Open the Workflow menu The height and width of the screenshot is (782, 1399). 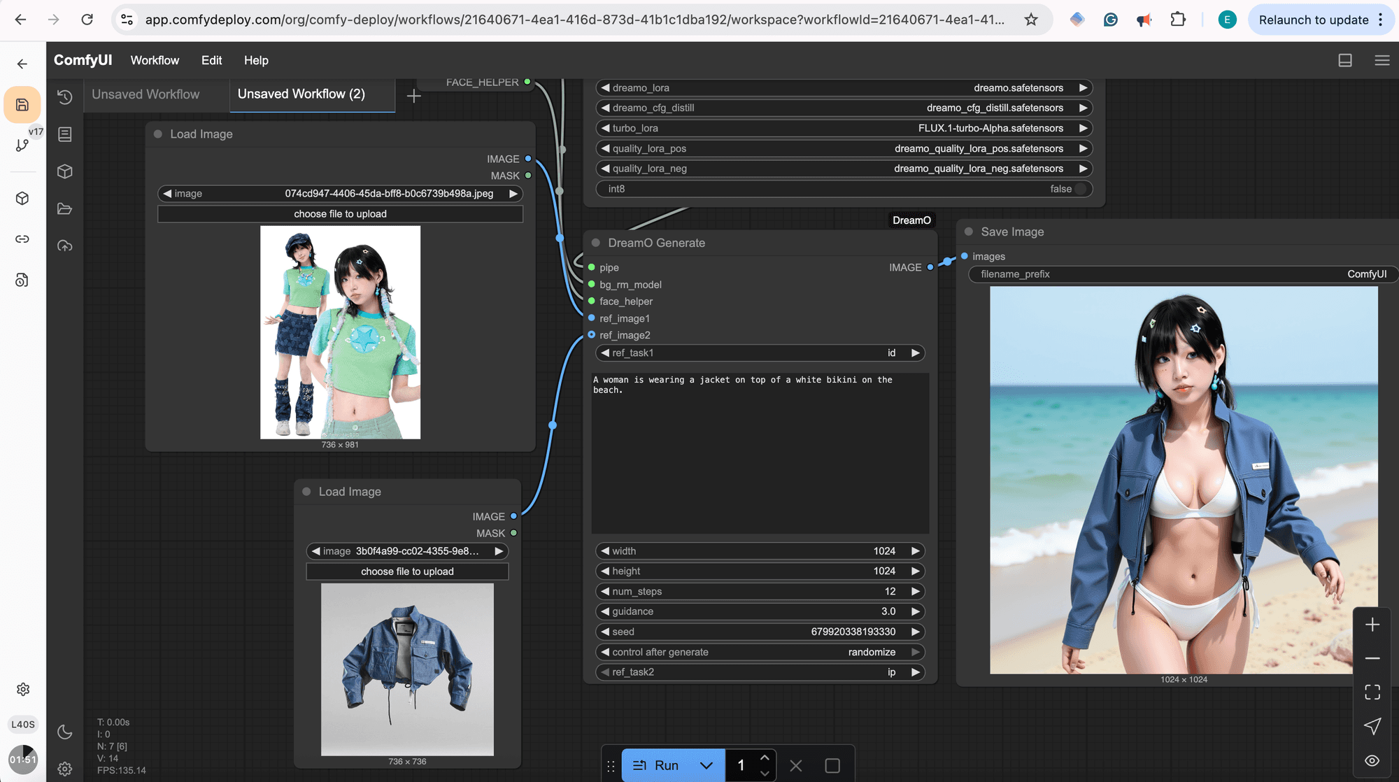(x=155, y=60)
